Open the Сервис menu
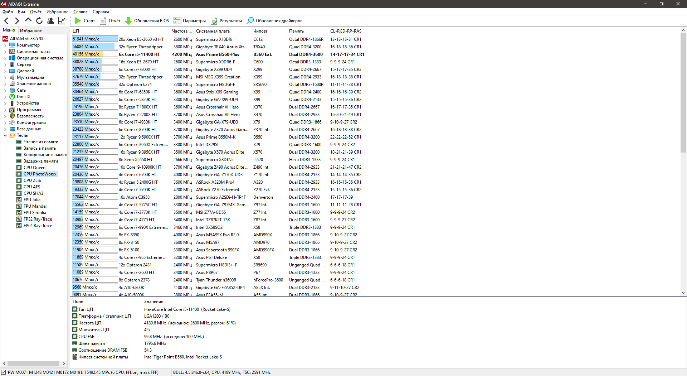Screen dimensions: 687x376 (x=81, y=12)
